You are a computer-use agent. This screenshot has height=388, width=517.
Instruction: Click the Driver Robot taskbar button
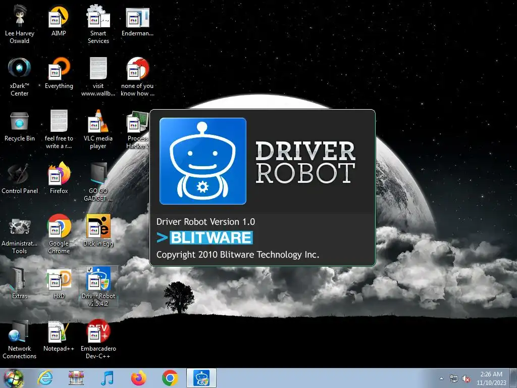click(x=201, y=378)
